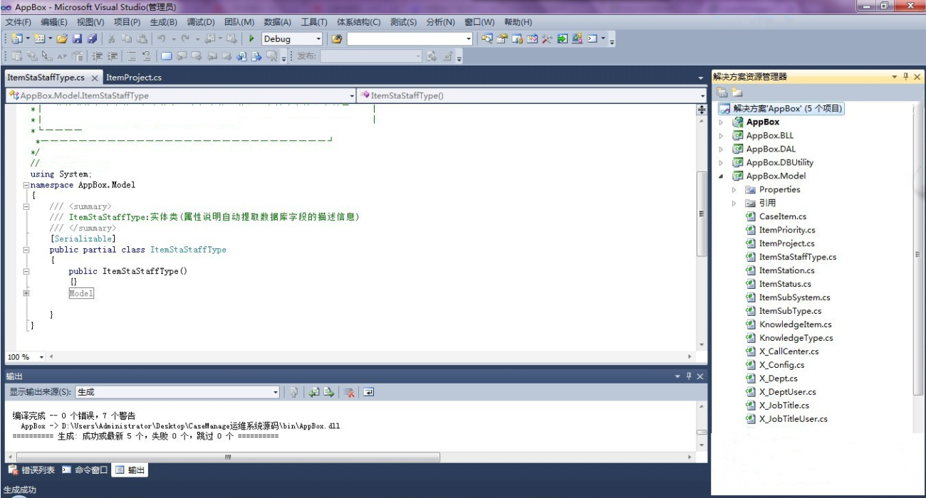926x498 pixels.
Task: Go to previous message in output panel
Action: 314,392
